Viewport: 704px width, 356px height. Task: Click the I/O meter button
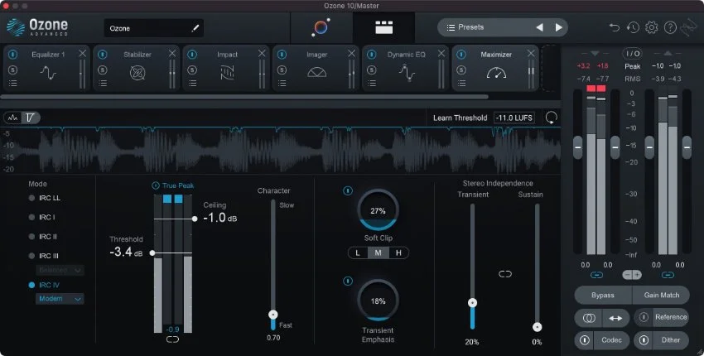pos(632,54)
